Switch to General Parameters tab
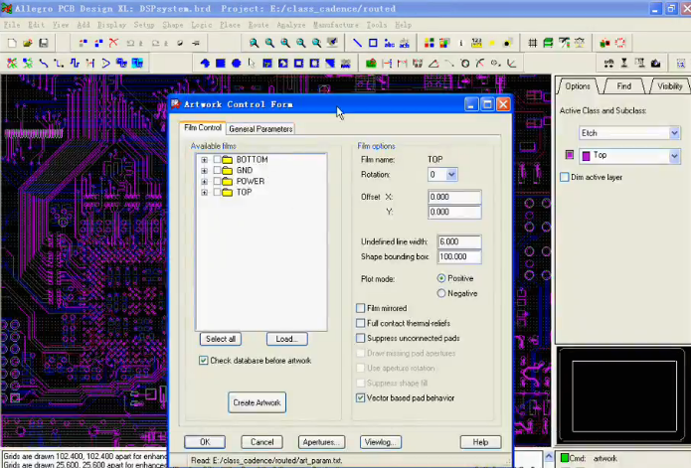This screenshot has width=691, height=468. pos(260,129)
